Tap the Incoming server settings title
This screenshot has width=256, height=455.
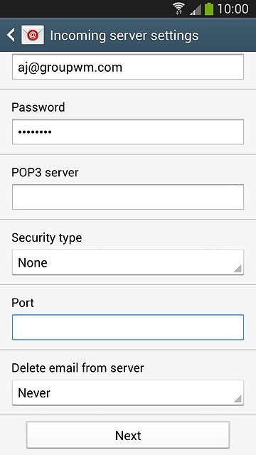[124, 36]
